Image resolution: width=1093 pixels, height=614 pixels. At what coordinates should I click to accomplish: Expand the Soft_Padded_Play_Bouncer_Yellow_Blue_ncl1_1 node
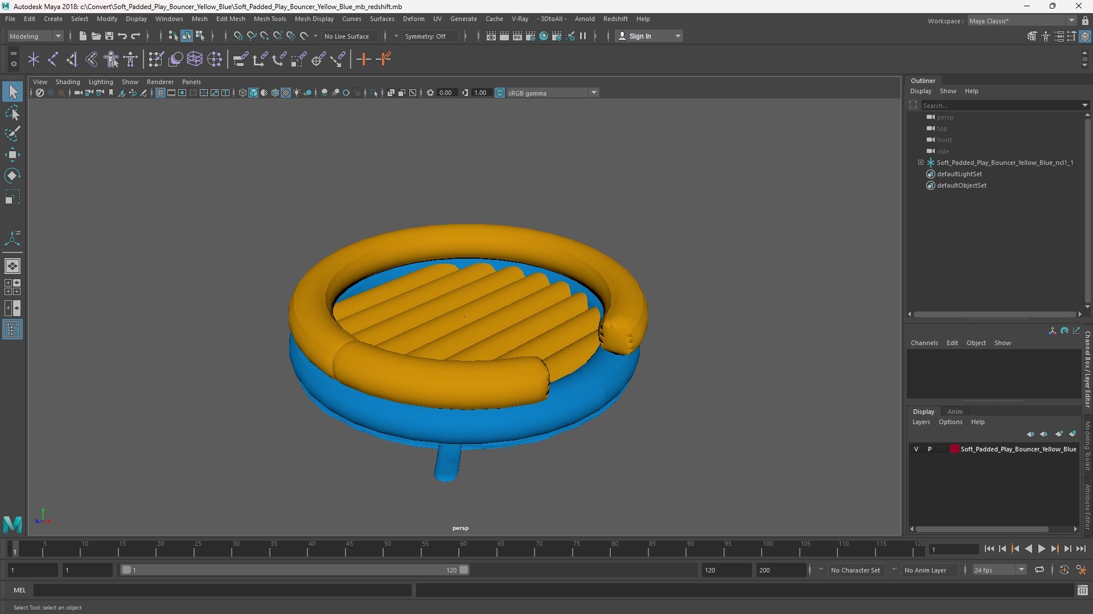(x=921, y=163)
